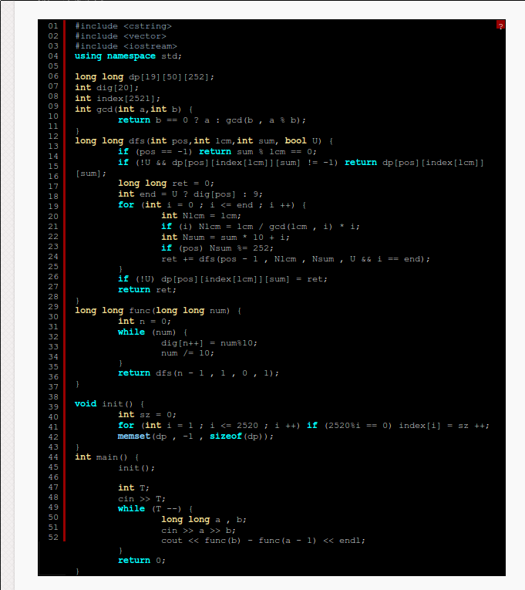Click the 'long long dp[19][50][252];' declaration

point(144,77)
